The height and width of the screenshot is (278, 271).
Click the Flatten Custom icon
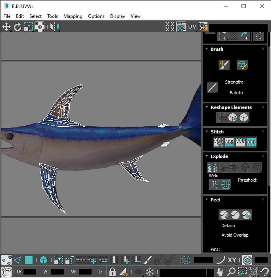[257, 167]
